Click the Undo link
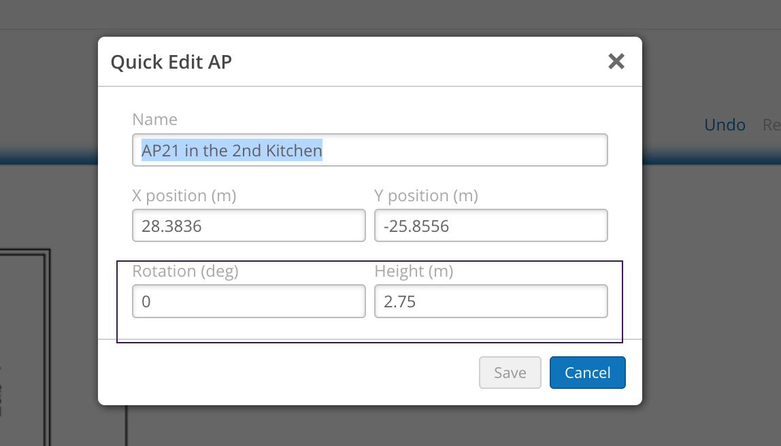 click(x=725, y=125)
